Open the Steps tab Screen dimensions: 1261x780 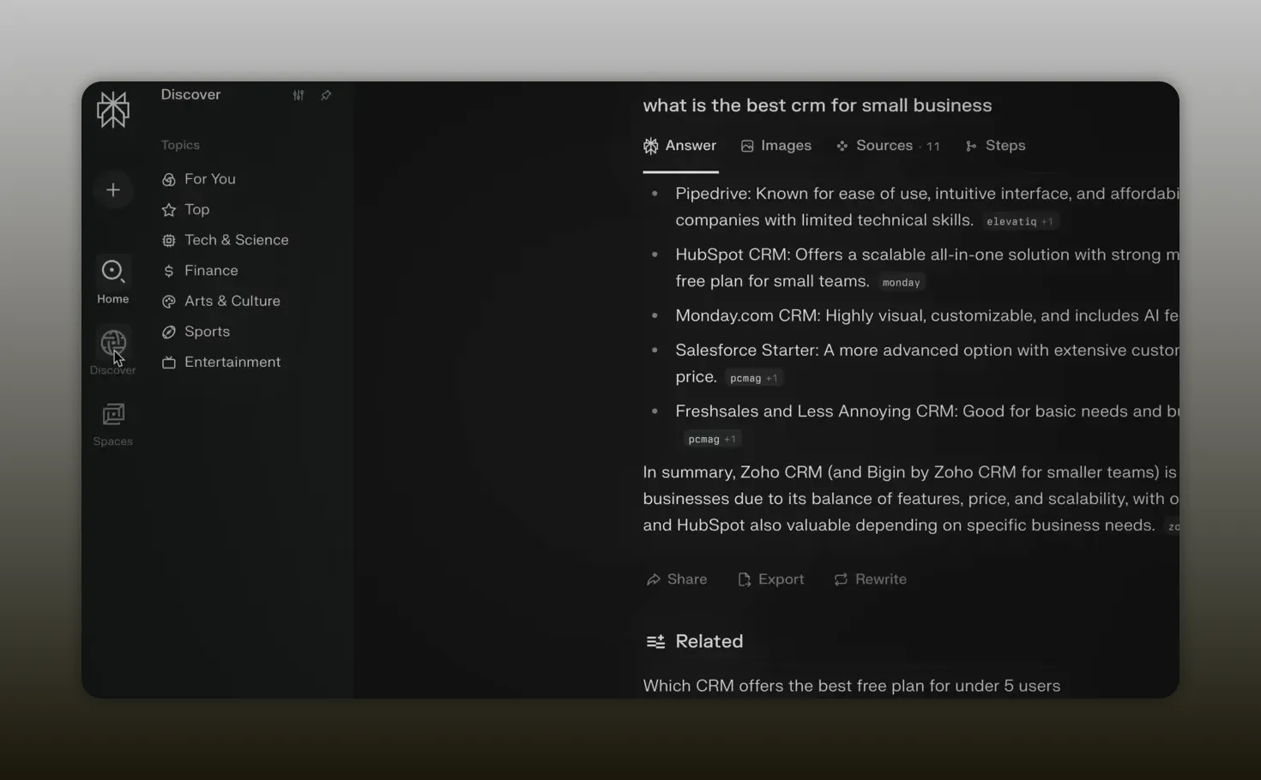995,146
